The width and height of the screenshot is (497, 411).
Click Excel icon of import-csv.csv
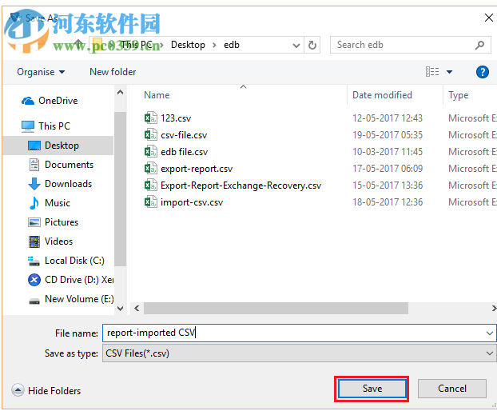point(150,202)
